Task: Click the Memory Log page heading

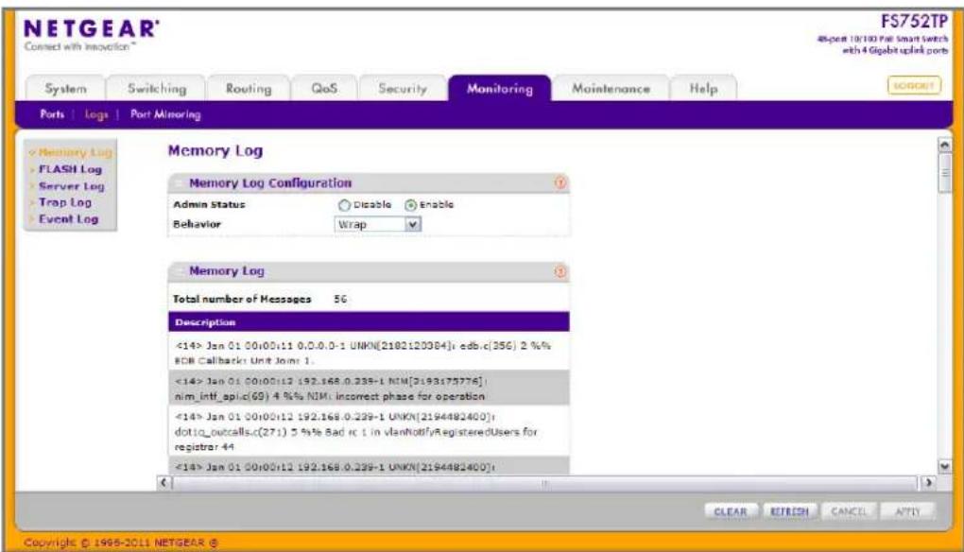Action: click(215, 151)
